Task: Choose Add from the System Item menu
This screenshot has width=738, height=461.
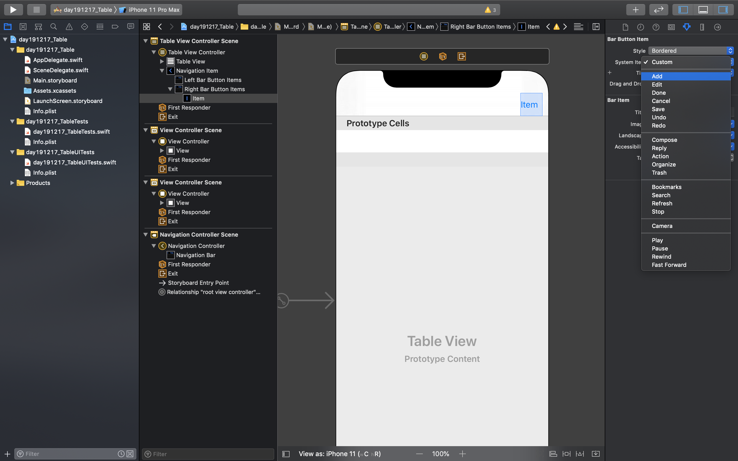Action: point(657,76)
